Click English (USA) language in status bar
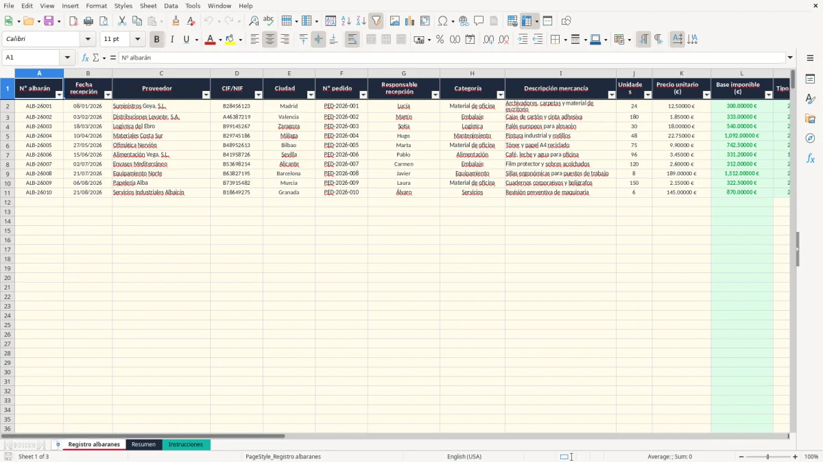Image resolution: width=823 pixels, height=462 pixels. click(x=464, y=457)
